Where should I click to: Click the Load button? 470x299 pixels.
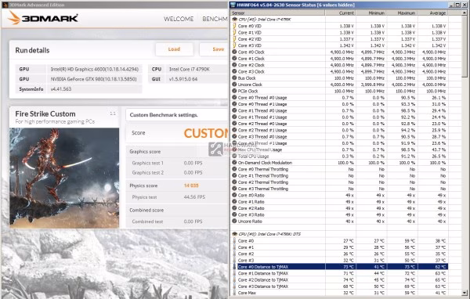(x=174, y=49)
